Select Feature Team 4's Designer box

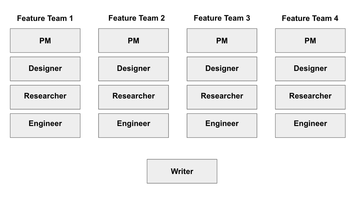[x=310, y=69]
